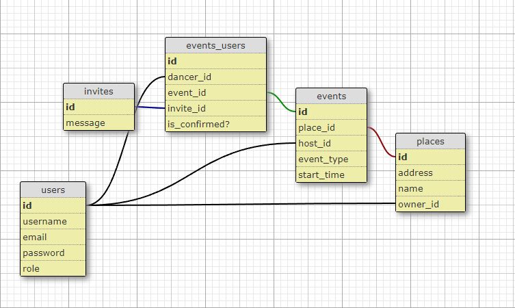
Task: Select the place_id row in events
Action: 332,127
